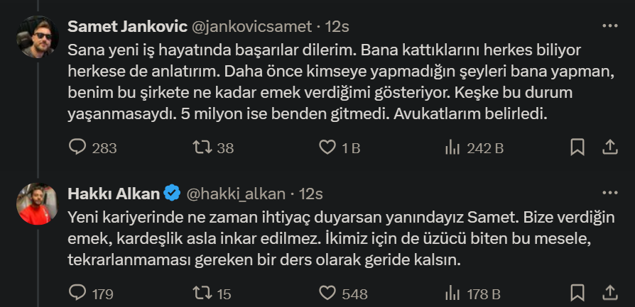Go to Samet Jankovic's profile name link
Screen dimensions: 635x307
click(126, 27)
